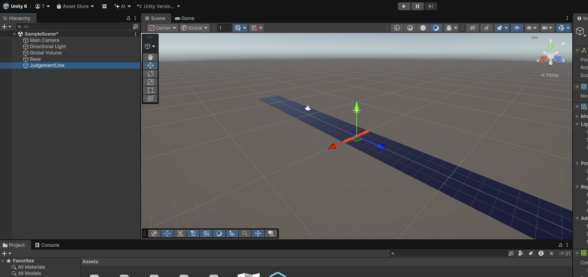Image resolution: width=588 pixels, height=277 pixels.
Task: Select the Rect tool
Action: coord(150,90)
